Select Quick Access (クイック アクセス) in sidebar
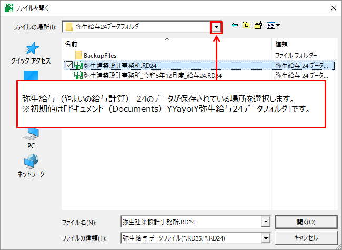 click(x=31, y=53)
